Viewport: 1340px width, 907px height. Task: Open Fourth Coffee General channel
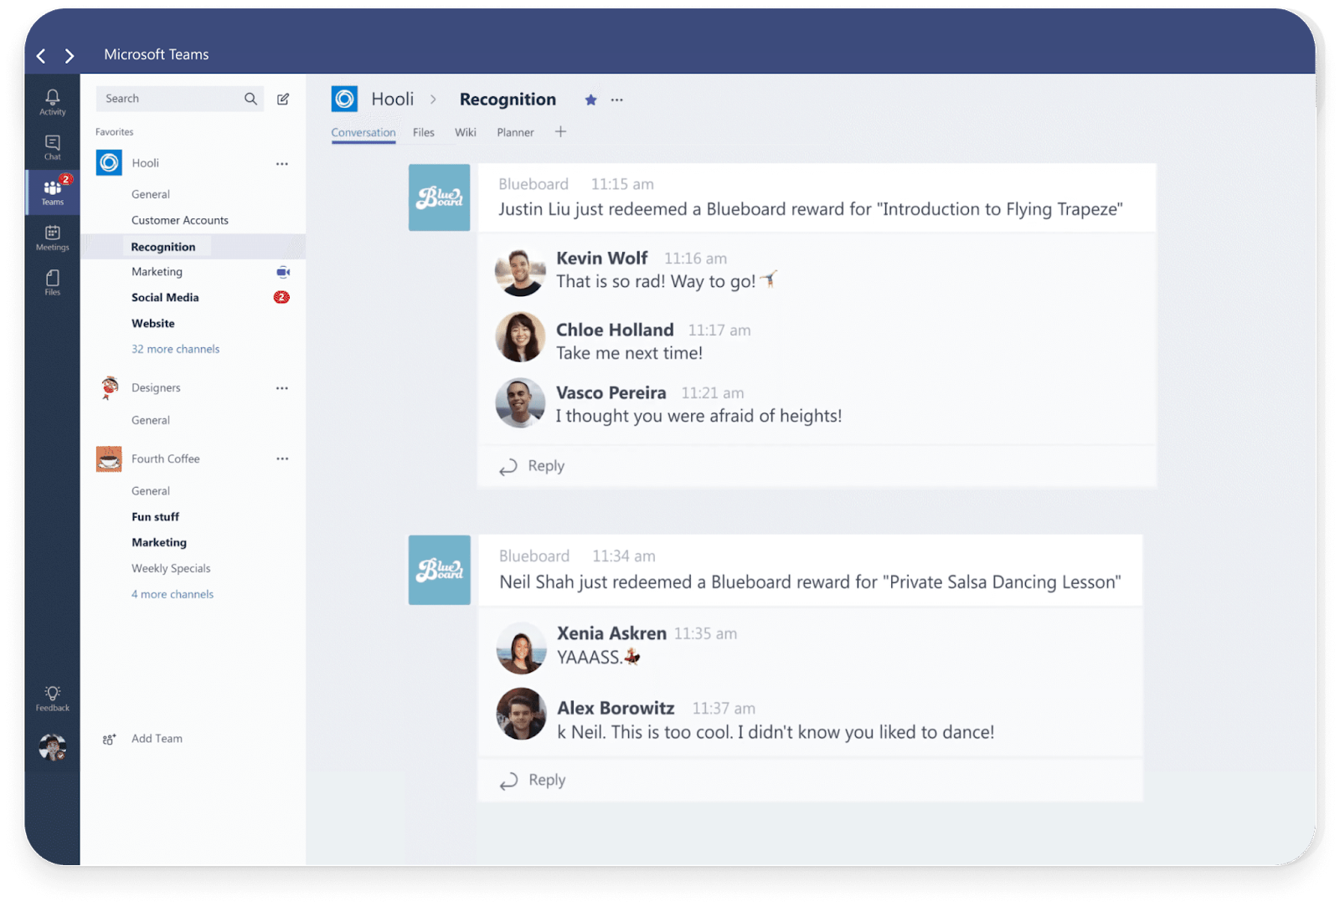151,491
